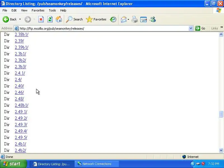Click the green Back arrow icon
Image resolution: width=224 pixels, height=168 pixels.
tap(6, 19)
